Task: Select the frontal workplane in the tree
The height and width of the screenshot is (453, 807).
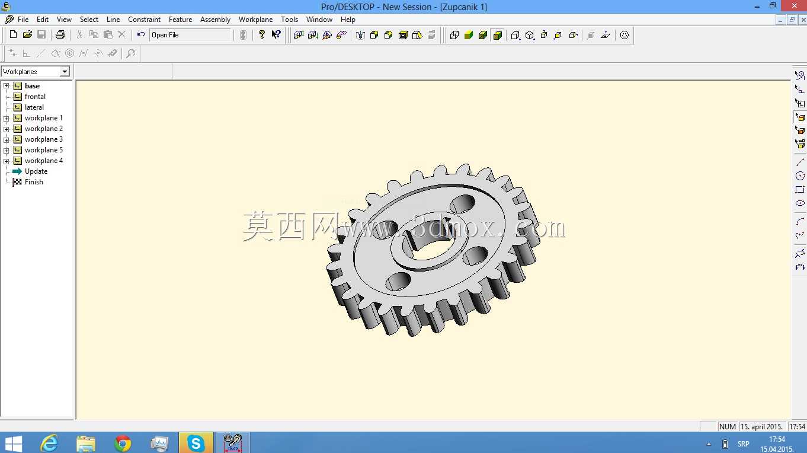Action: click(x=35, y=97)
